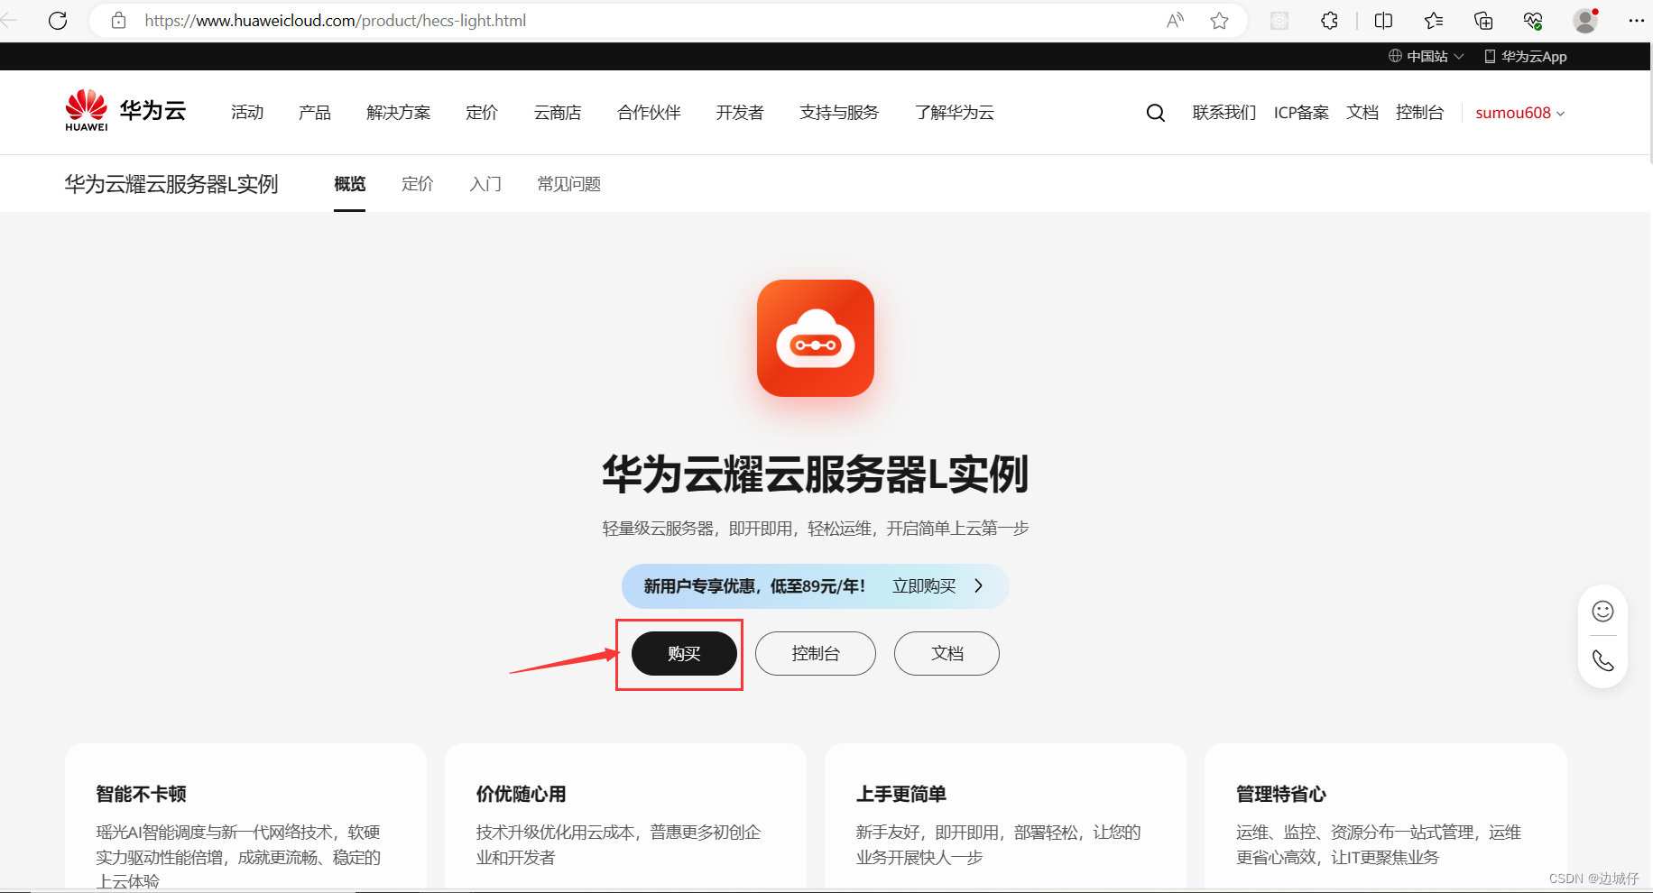Open 文档 in the top navigation
Screen dimensions: 1653x893
click(1362, 113)
